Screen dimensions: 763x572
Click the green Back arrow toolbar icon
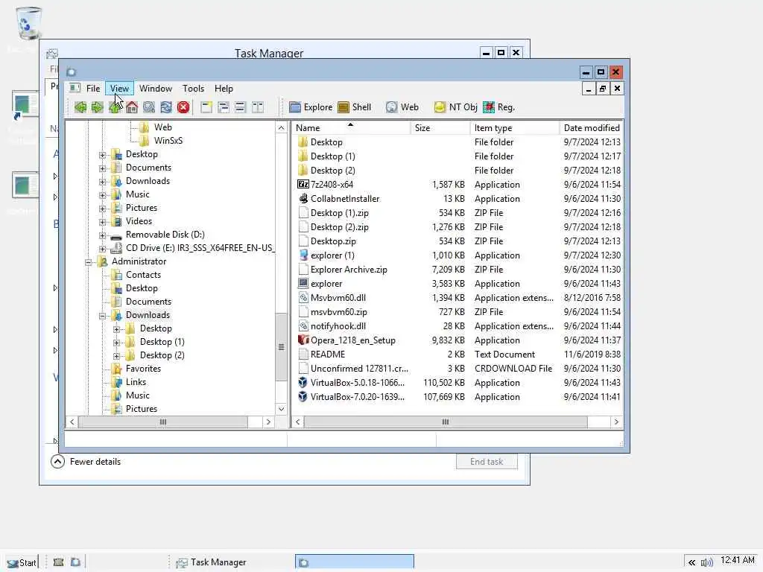coord(80,107)
